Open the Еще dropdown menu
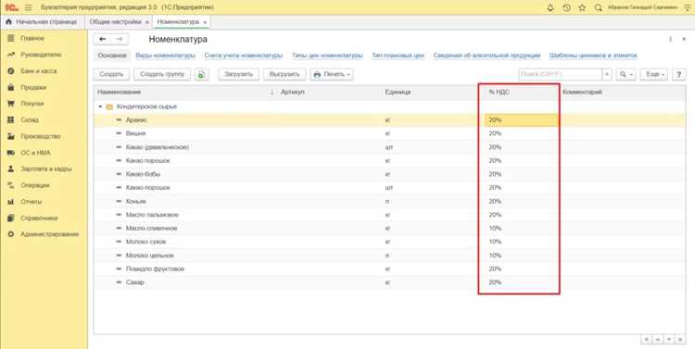This screenshot has height=349, width=695. [655, 74]
